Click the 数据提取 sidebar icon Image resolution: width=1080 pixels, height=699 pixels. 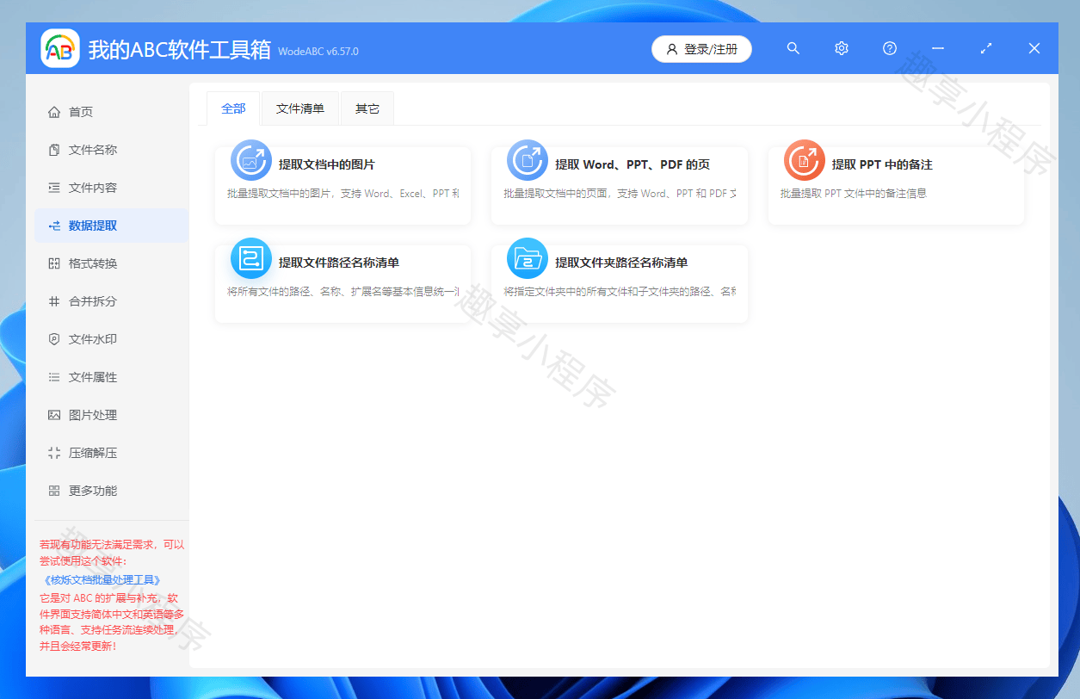coord(54,226)
